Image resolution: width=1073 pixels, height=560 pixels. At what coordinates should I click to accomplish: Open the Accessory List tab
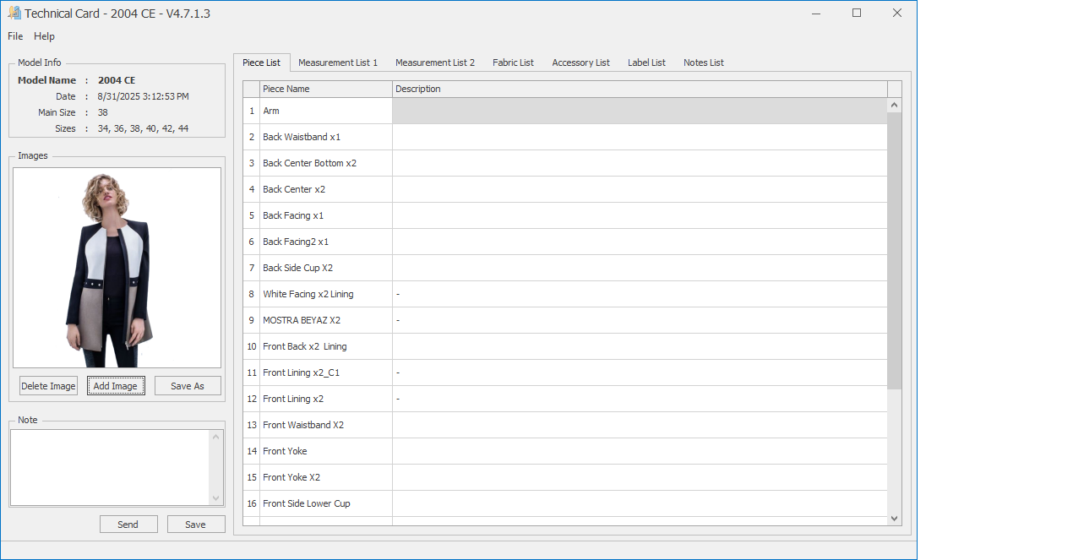click(x=580, y=63)
